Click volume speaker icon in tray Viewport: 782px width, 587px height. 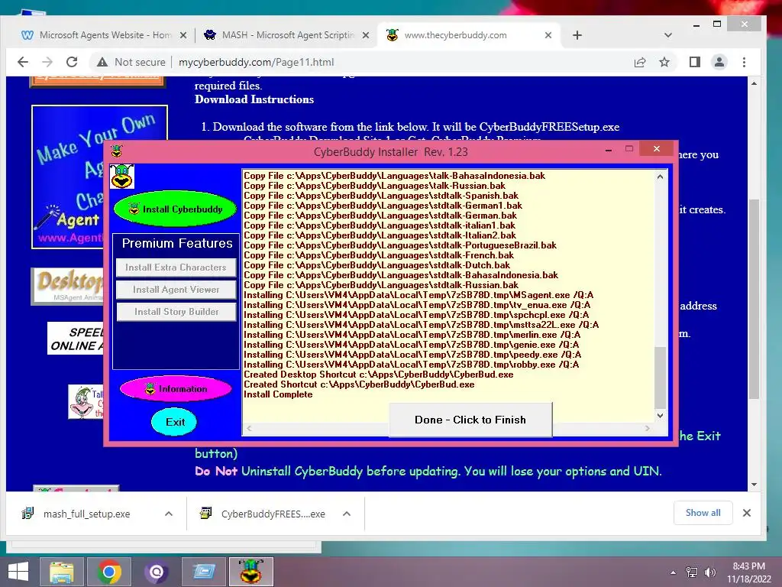click(710, 572)
